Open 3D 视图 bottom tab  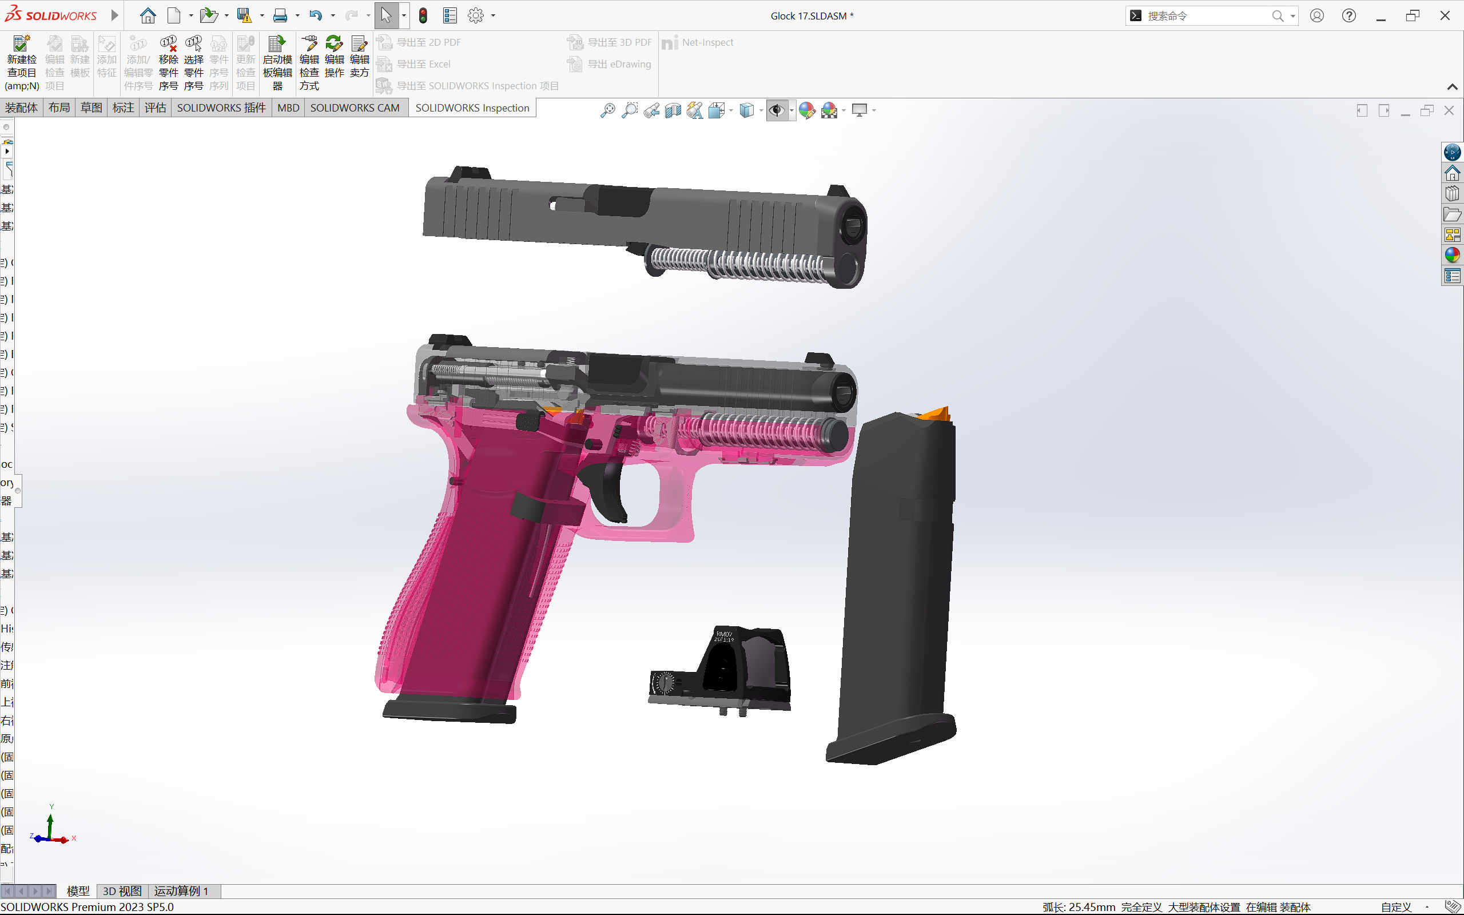coord(122,891)
